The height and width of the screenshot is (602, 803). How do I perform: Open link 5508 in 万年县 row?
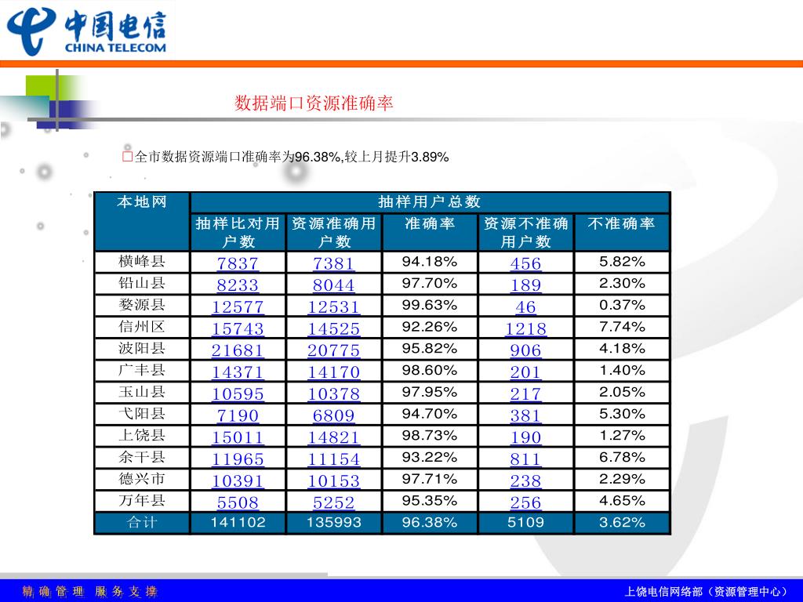point(238,502)
